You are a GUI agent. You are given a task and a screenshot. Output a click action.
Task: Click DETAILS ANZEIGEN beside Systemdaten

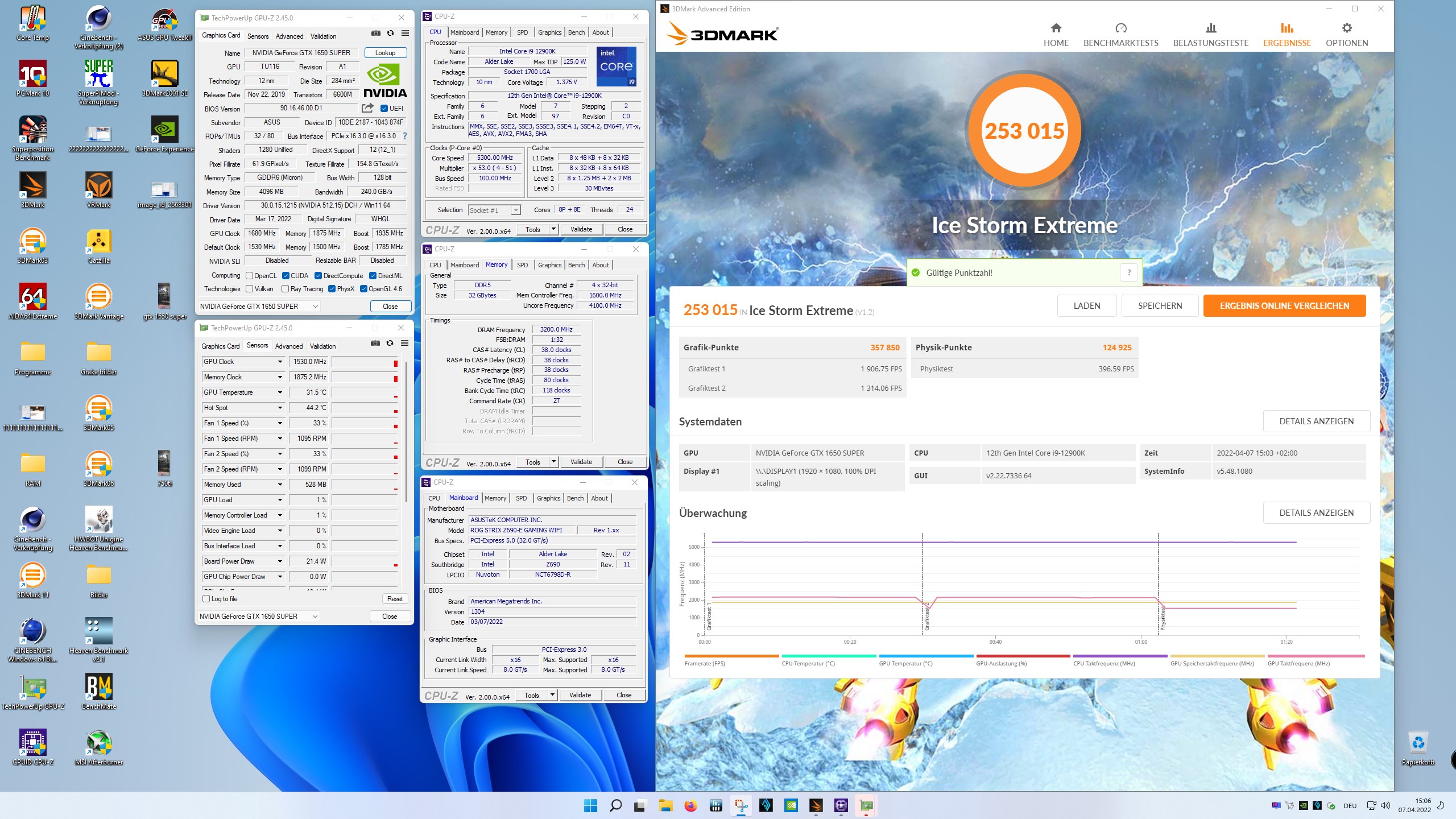point(1316,421)
